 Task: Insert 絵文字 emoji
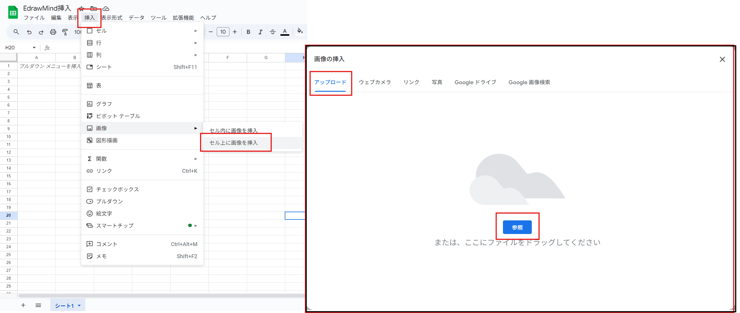click(x=142, y=213)
